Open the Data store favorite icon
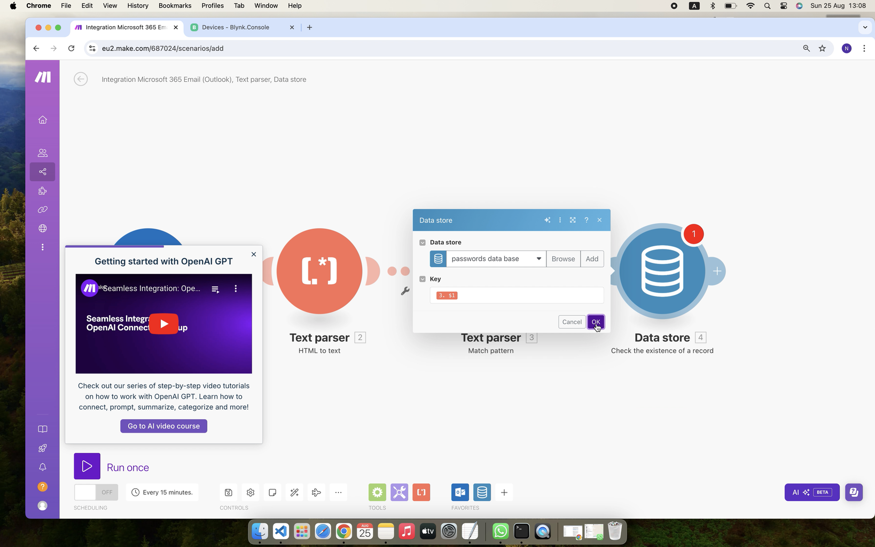875x547 pixels. (x=482, y=493)
